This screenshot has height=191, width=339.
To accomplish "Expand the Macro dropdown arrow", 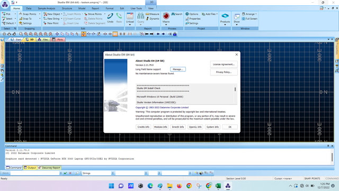I will [166, 25].
